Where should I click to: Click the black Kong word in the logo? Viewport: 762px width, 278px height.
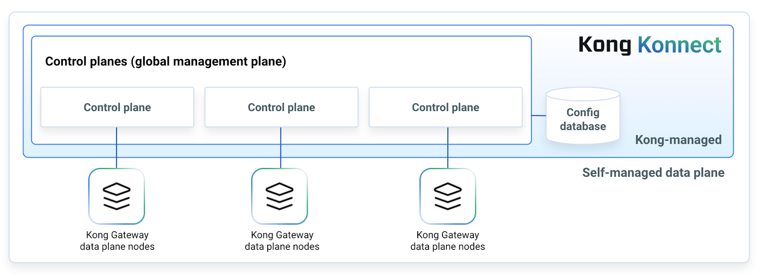[x=604, y=45]
